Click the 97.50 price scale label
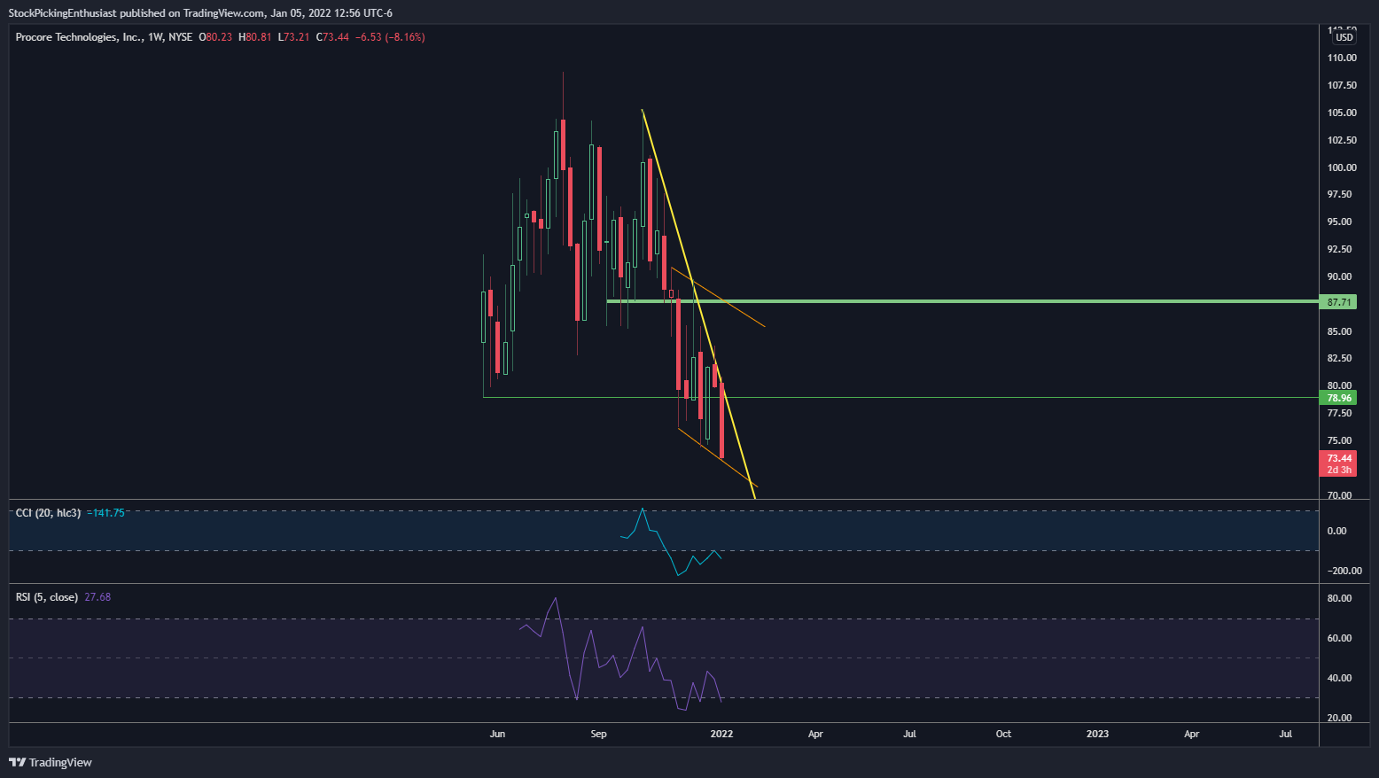The height and width of the screenshot is (778, 1379). 1339,194
